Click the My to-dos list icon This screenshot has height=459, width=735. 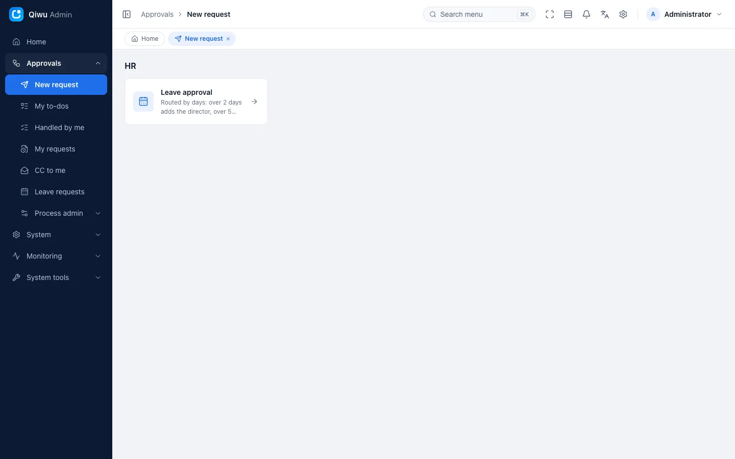coord(24,106)
